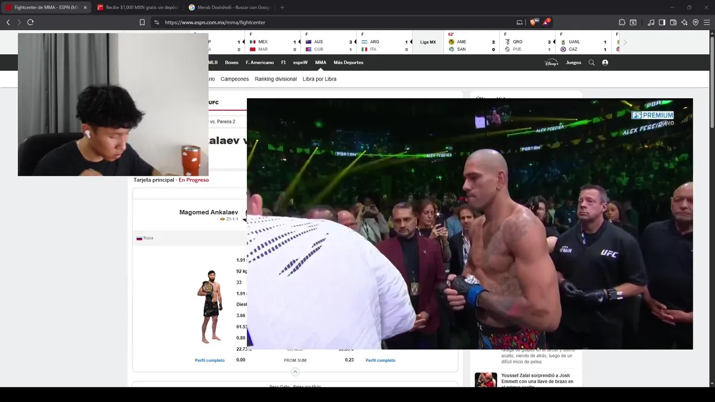This screenshot has height=402, width=715.
Task: Switch to the Recibe $1,000 MXN tab
Action: pyautogui.click(x=137, y=7)
